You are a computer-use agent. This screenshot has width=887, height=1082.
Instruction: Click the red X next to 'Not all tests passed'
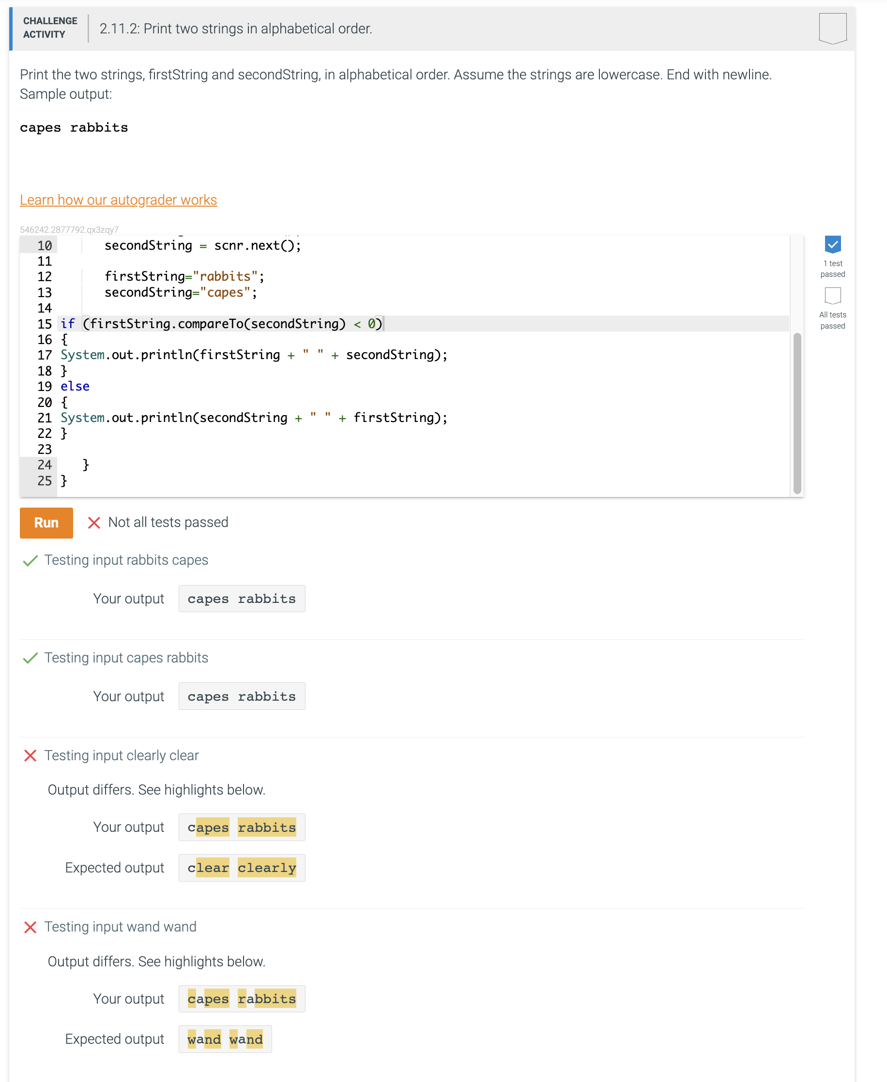click(94, 522)
